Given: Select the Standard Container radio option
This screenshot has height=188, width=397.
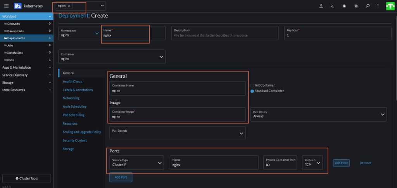Looking at the screenshot, I should [x=252, y=91].
